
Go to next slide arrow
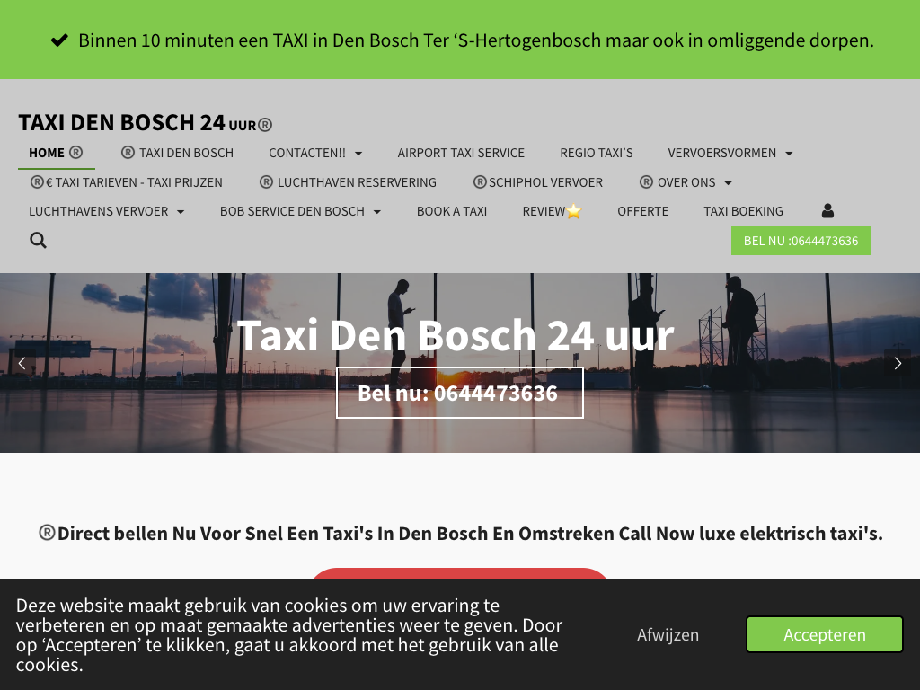click(x=898, y=364)
